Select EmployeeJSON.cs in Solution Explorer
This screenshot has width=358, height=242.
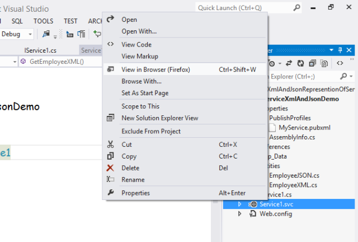pyautogui.click(x=294, y=175)
